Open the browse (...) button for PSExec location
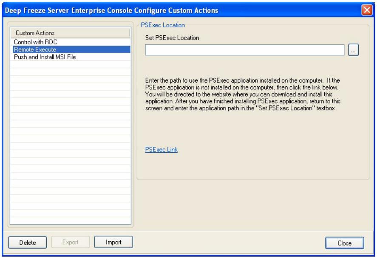377x257 pixels. tap(353, 50)
